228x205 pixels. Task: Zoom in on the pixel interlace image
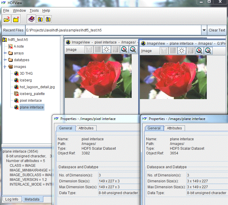[124, 50]
